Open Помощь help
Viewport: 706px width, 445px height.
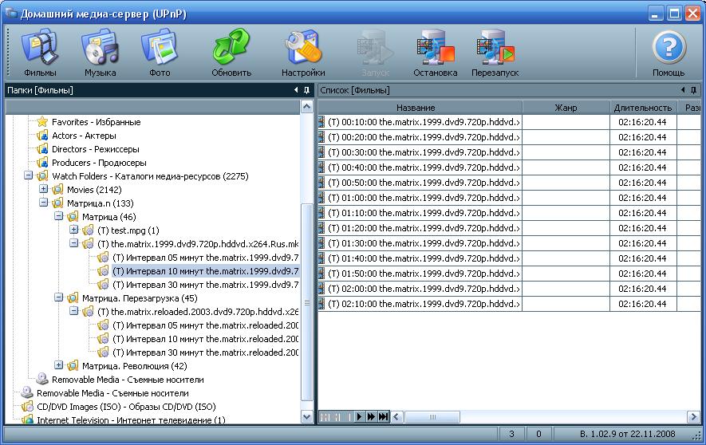point(669,53)
